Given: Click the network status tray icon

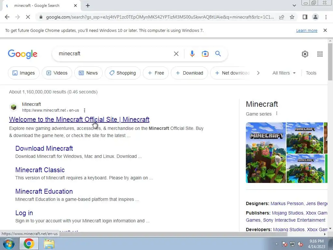Looking at the screenshot, I should 292,244.
